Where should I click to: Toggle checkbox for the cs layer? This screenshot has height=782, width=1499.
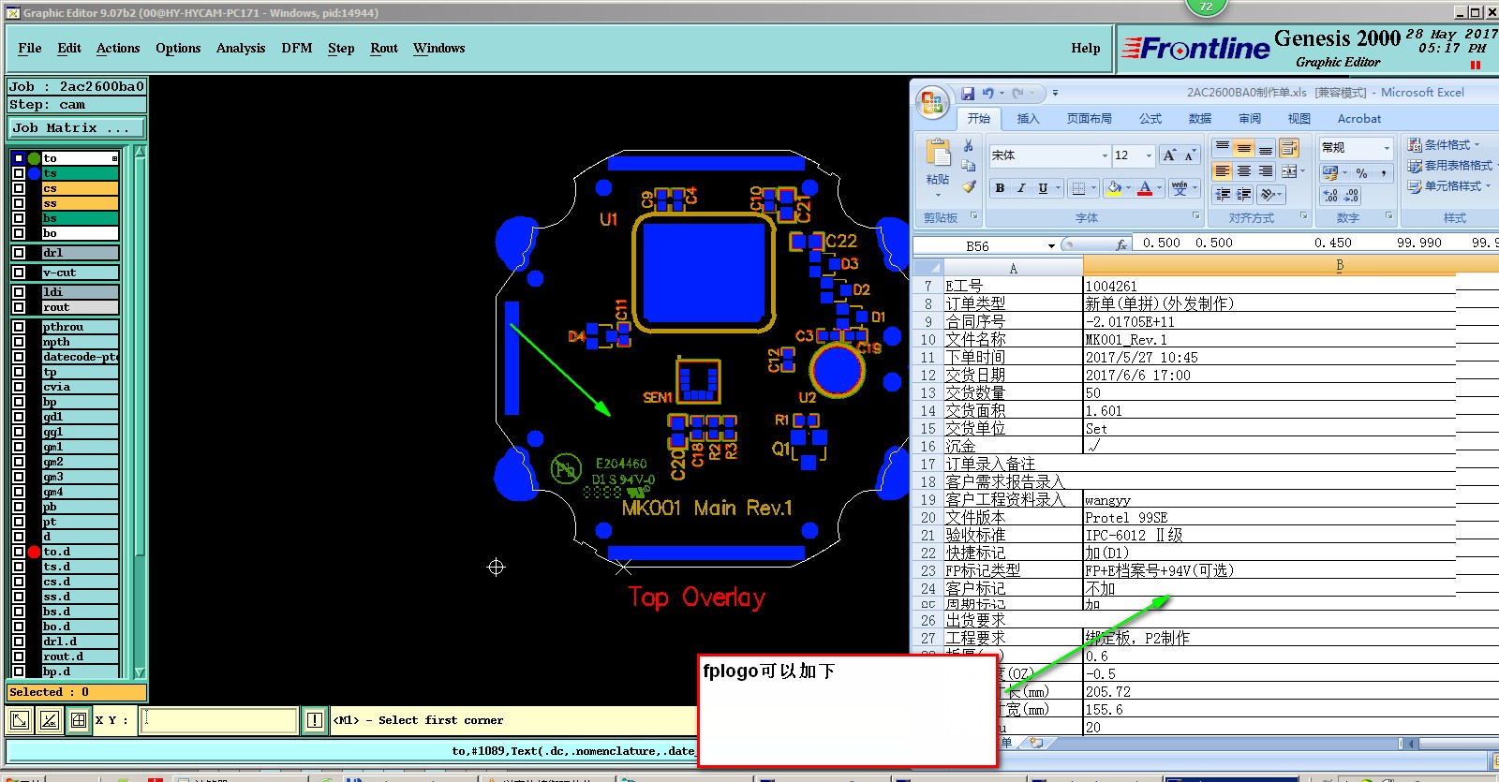[19, 188]
